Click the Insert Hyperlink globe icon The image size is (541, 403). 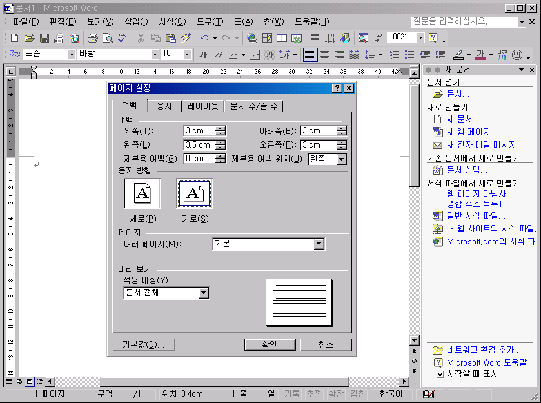pos(252,37)
